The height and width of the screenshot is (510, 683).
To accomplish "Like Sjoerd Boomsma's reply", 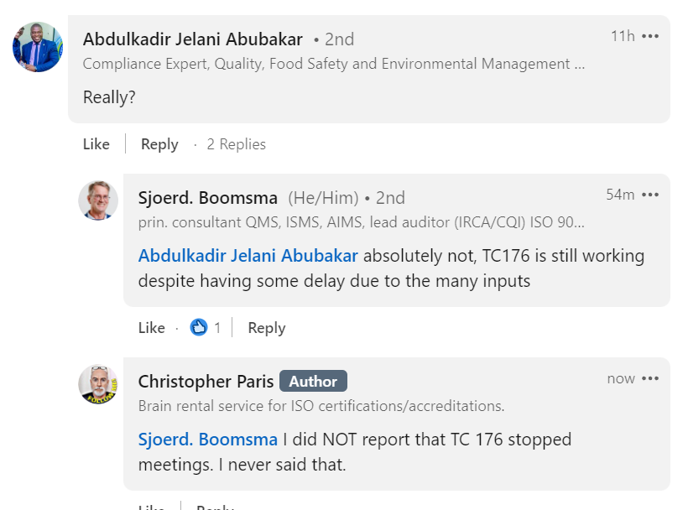I will pos(152,328).
